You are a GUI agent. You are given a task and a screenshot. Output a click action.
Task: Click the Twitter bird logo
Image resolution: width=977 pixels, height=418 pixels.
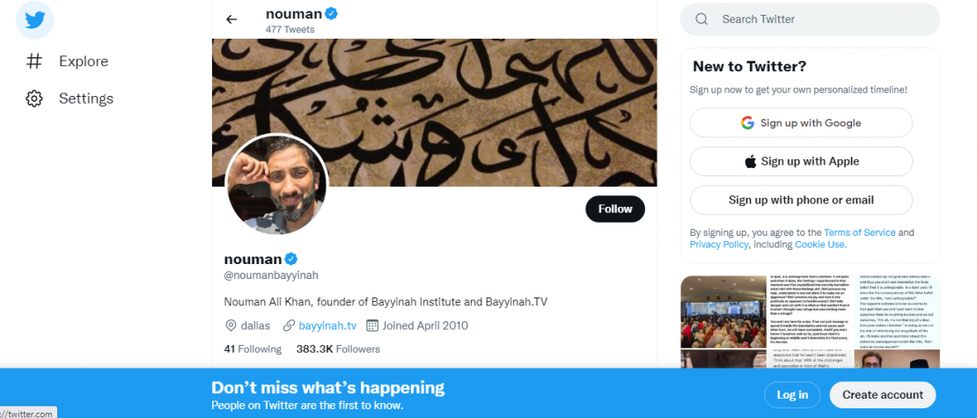(34, 20)
